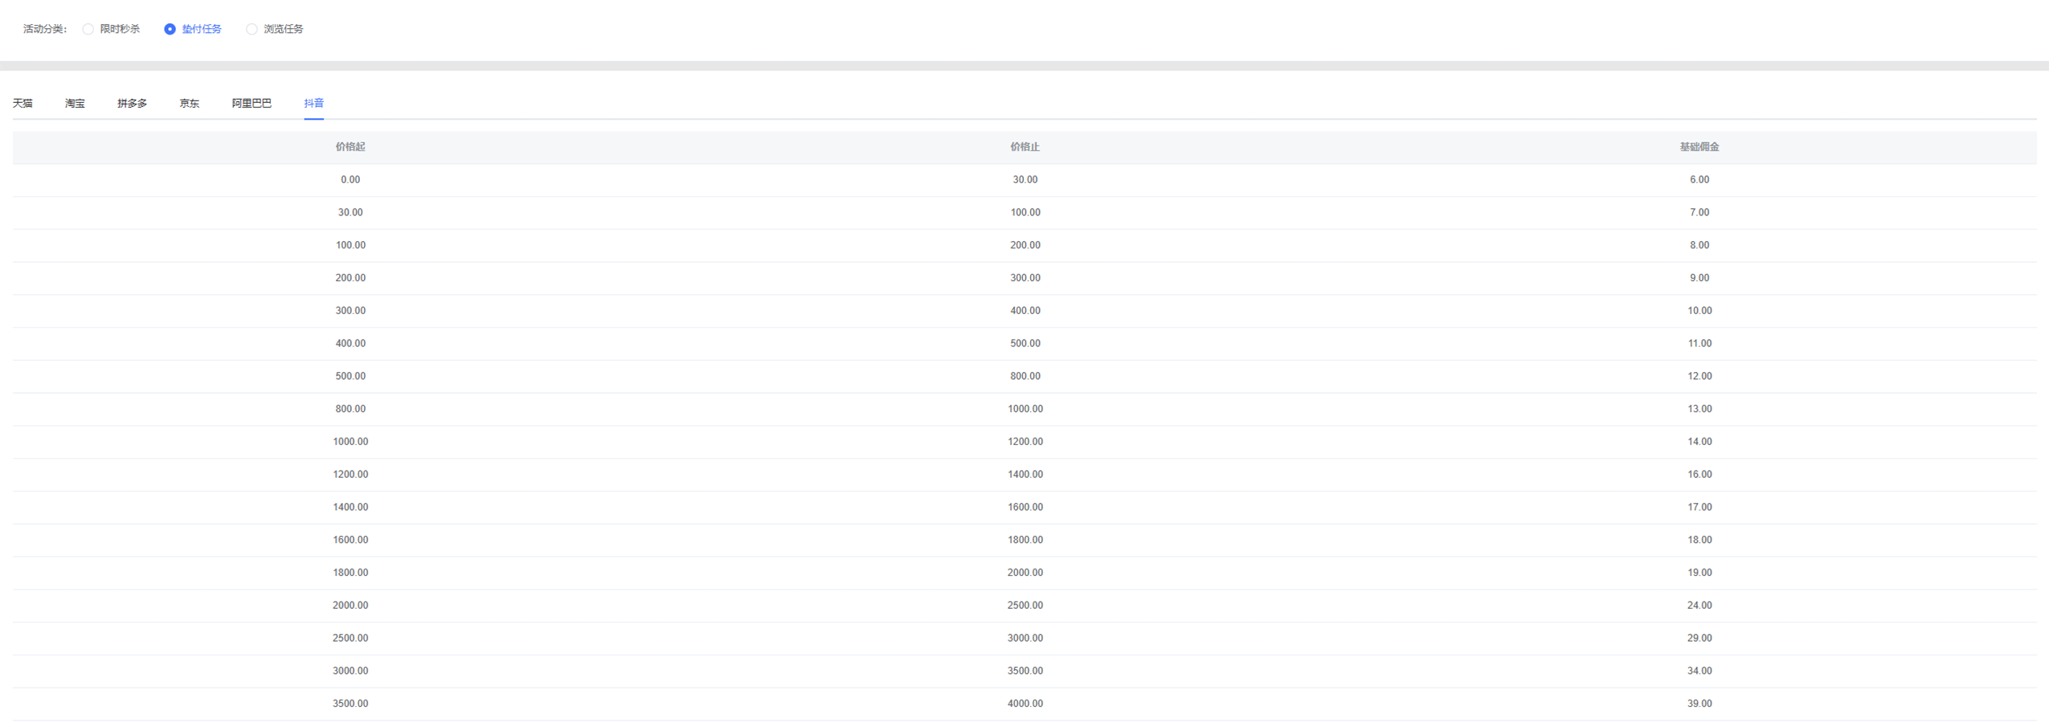
Task: Click the 39.00 commission value
Action: pos(1699,704)
